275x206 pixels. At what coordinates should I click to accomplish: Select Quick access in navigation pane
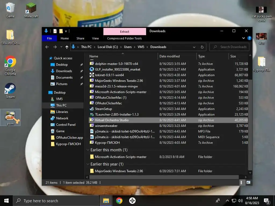tap(63, 58)
